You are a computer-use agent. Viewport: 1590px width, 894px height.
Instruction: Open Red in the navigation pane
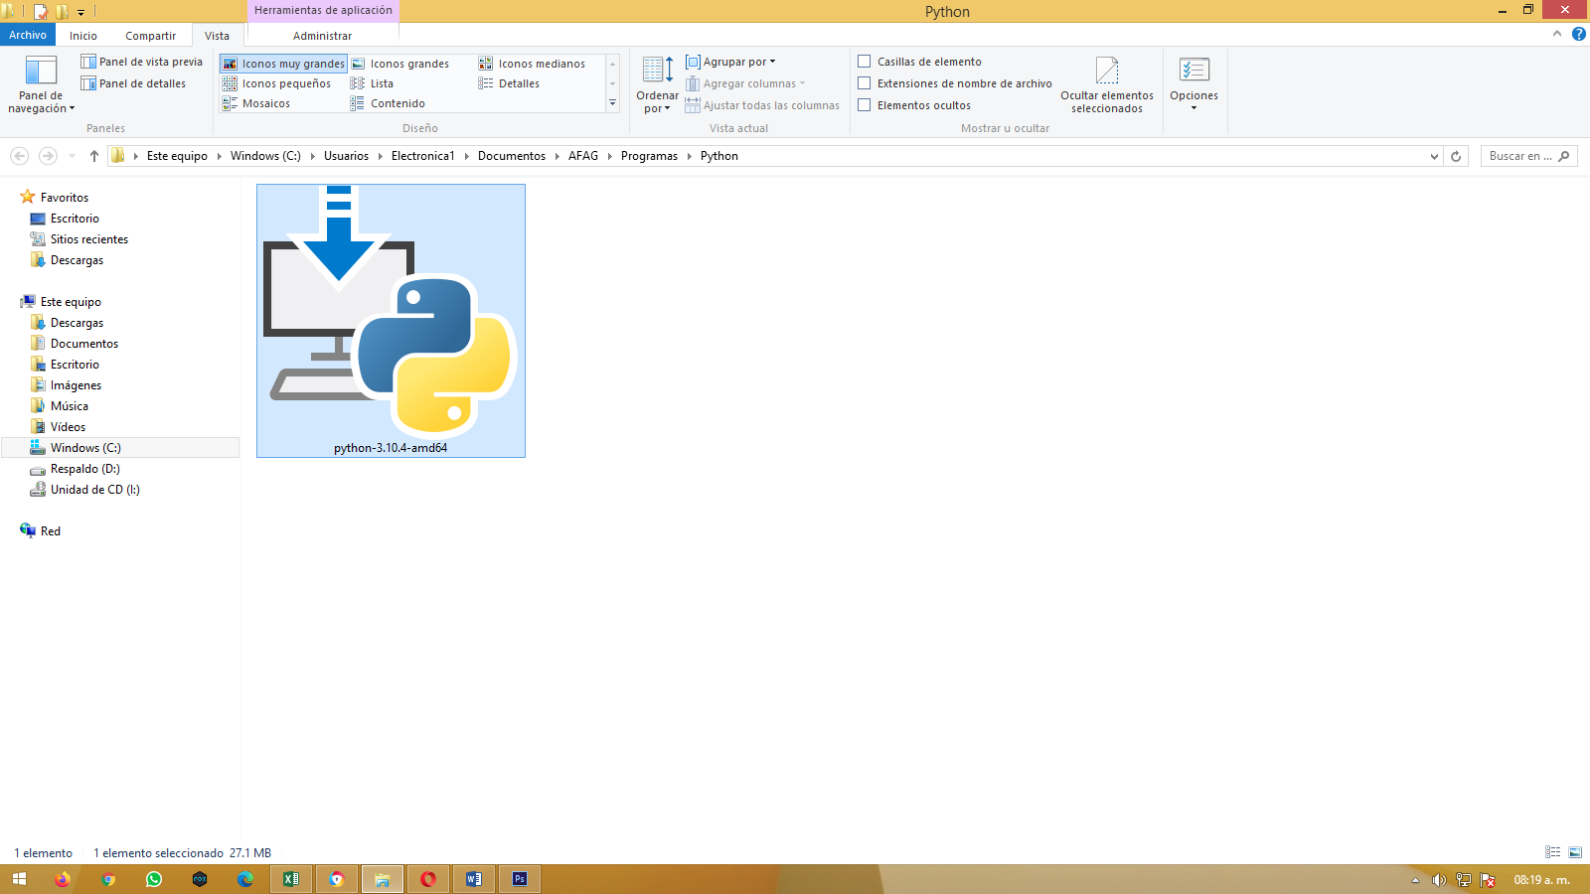tap(50, 531)
